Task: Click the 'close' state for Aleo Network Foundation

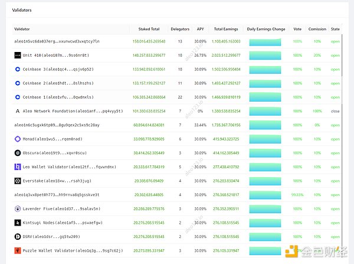Action: coord(335,111)
